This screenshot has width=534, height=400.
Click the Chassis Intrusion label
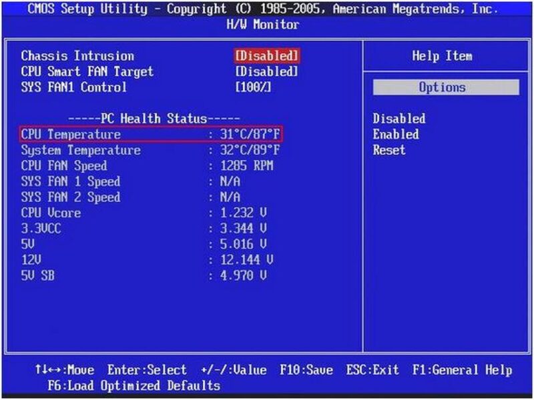77,56
